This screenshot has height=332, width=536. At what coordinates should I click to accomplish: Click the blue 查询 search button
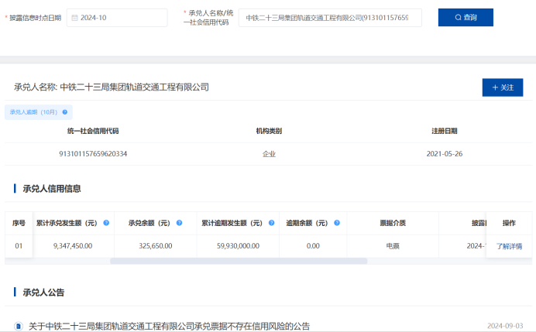466,18
